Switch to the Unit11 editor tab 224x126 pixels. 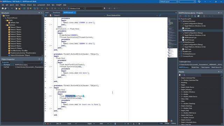pos(47,13)
